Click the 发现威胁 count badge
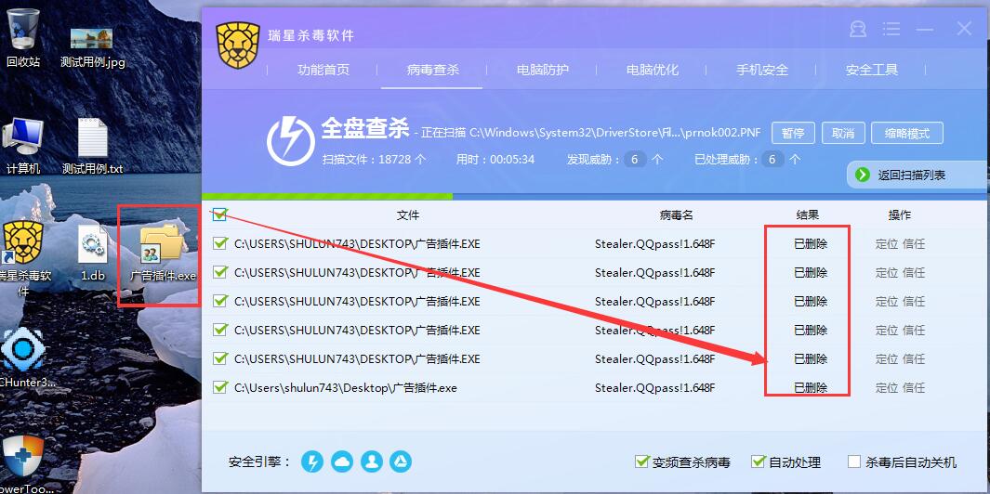Viewport: 990px width, 494px height. [x=635, y=159]
